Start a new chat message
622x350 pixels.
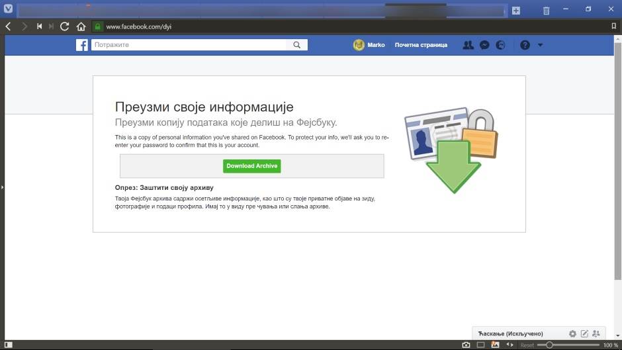coord(584,333)
